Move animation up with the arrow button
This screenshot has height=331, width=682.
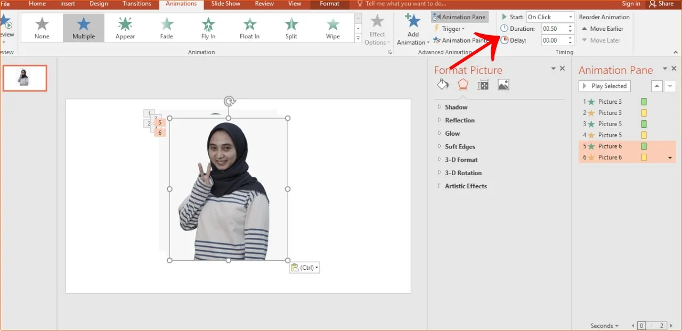click(657, 86)
